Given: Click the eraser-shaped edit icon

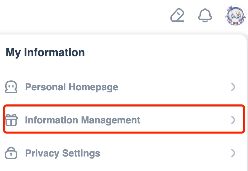Looking at the screenshot, I should click(177, 16).
